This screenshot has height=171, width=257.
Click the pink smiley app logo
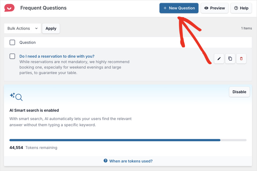tap(10, 8)
